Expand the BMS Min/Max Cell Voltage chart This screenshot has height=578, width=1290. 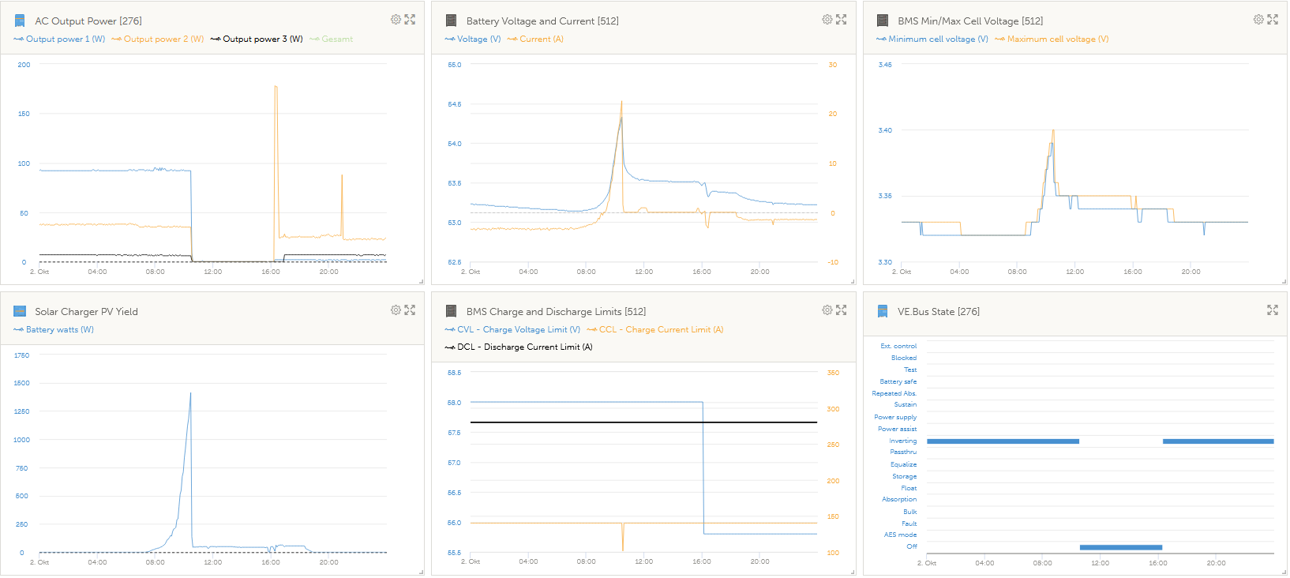coord(1273,20)
